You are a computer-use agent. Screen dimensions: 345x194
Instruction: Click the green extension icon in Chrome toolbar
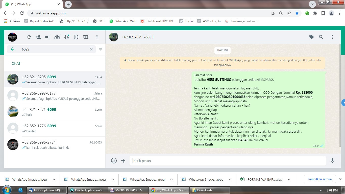[x=307, y=13]
